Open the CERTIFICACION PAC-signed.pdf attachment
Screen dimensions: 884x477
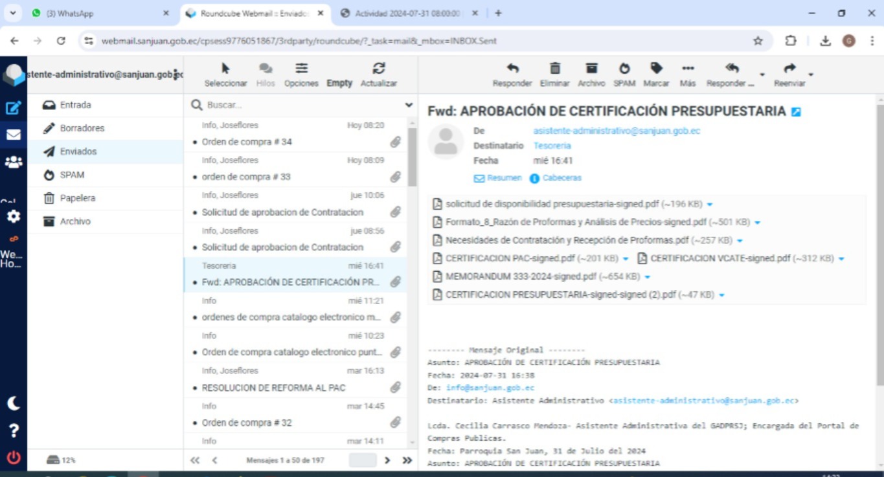tap(510, 259)
